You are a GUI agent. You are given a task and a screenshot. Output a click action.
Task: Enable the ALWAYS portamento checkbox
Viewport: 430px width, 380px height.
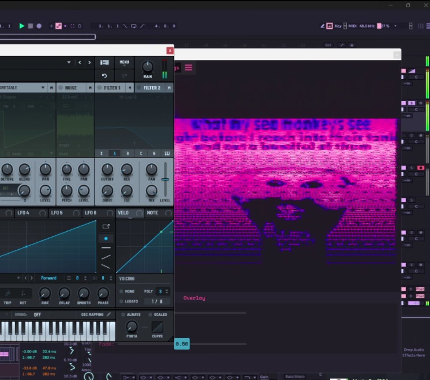(123, 314)
